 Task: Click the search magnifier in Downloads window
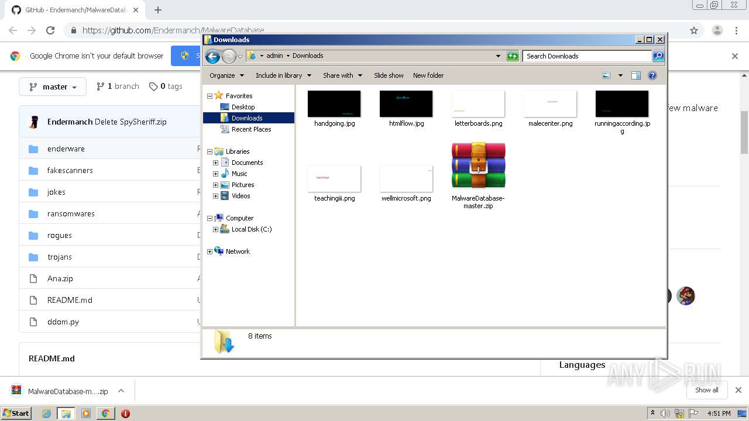point(658,56)
